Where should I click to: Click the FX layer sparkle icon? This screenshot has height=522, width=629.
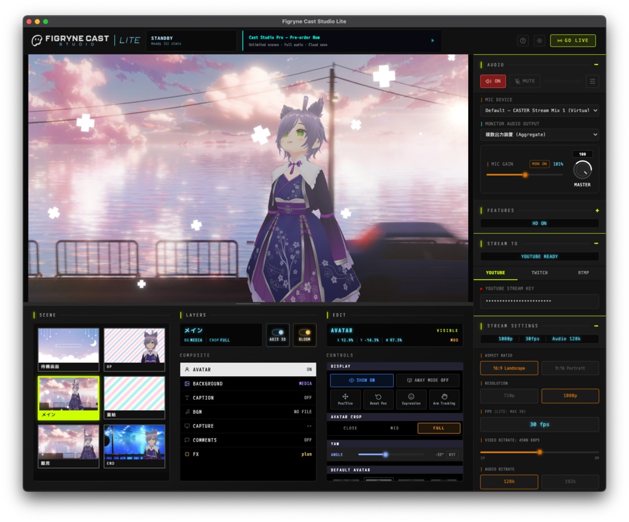pos(187,454)
